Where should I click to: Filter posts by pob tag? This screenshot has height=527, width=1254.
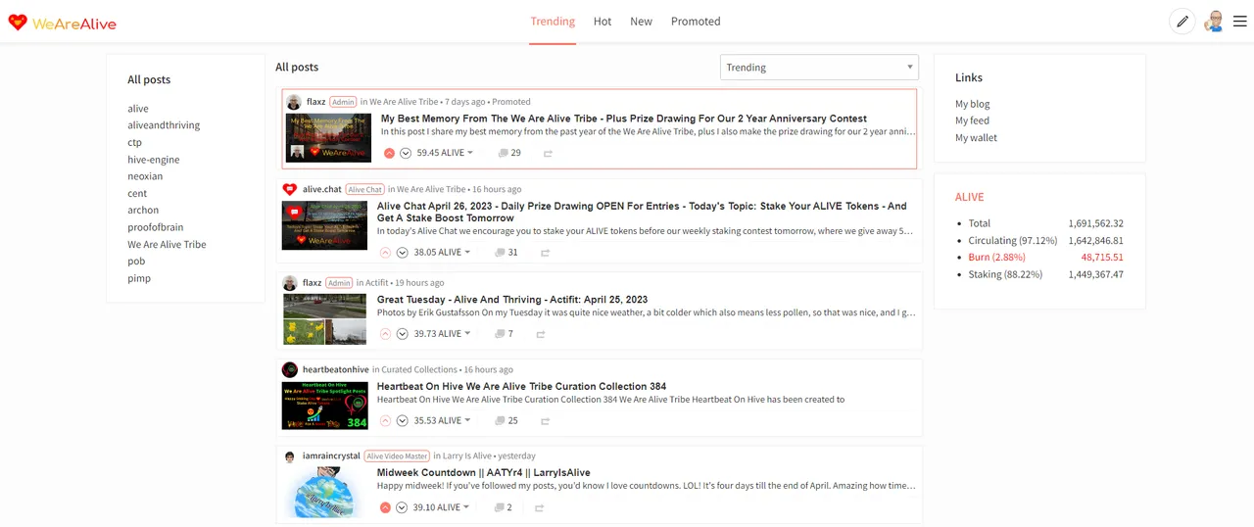pyautogui.click(x=136, y=262)
